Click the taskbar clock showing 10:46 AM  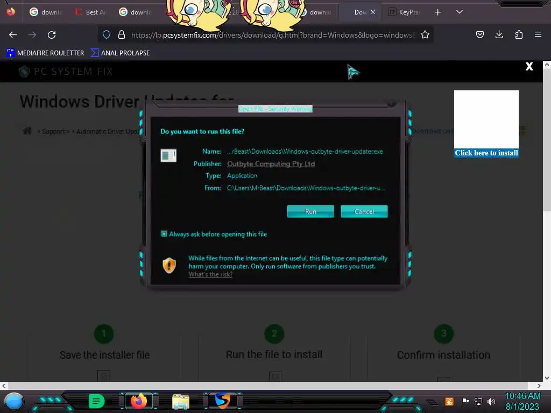[522, 401]
